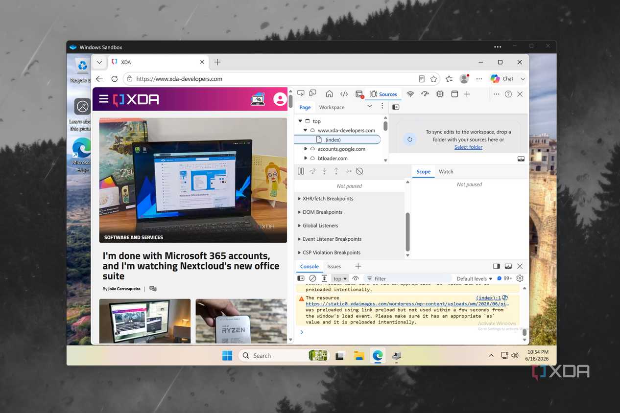
Task: Open the Windows Start menu in Sandbox
Action: click(x=227, y=356)
